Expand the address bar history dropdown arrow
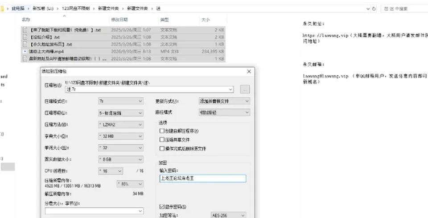The image size is (428, 218). (368, 9)
